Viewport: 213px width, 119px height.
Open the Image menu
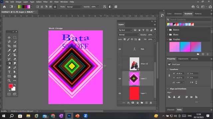(x=19, y=2)
